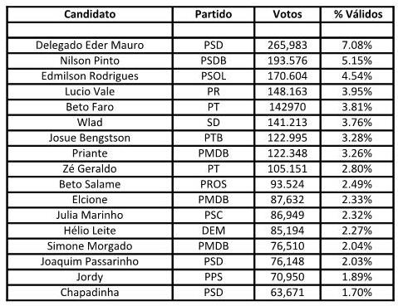Select the PSOL party cell
Screen dimensions: 398x306
coord(214,76)
